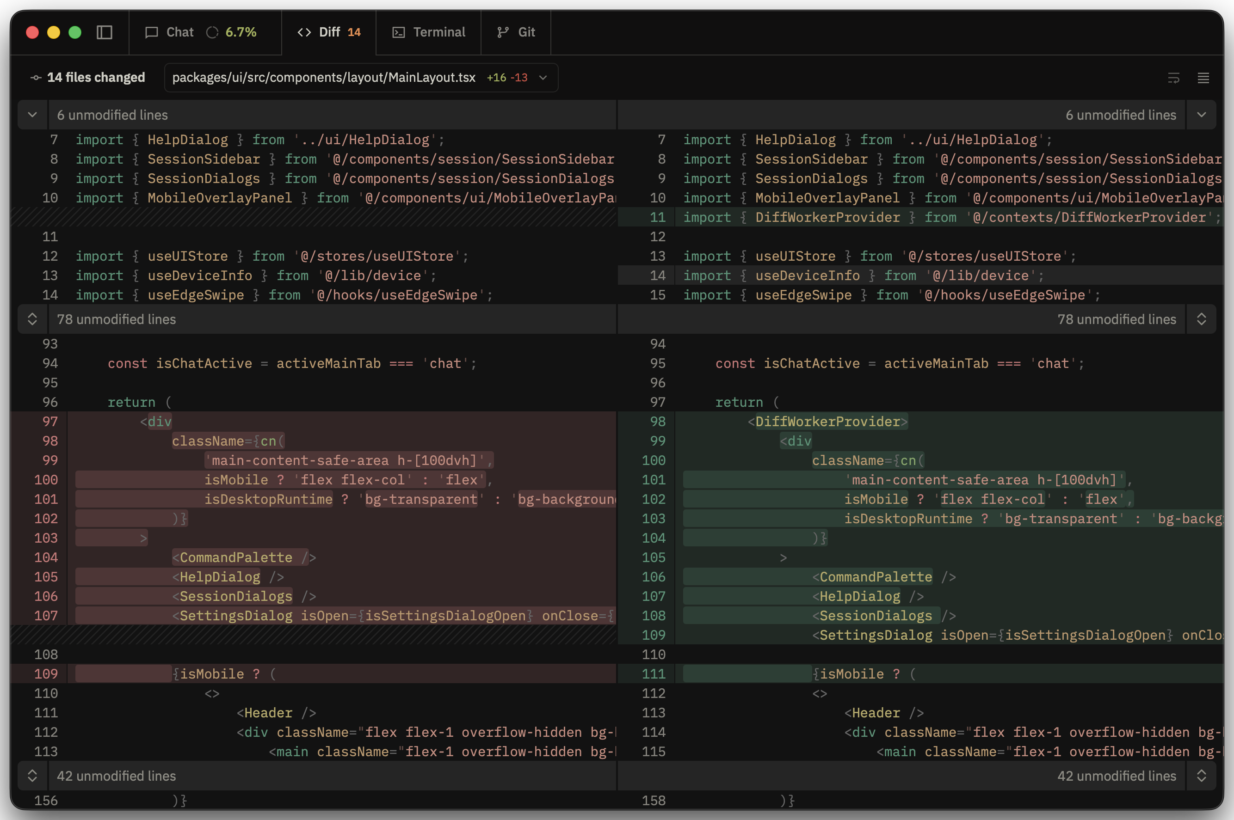Expand right 78 unmodified lines section
The image size is (1234, 820).
coord(1201,319)
